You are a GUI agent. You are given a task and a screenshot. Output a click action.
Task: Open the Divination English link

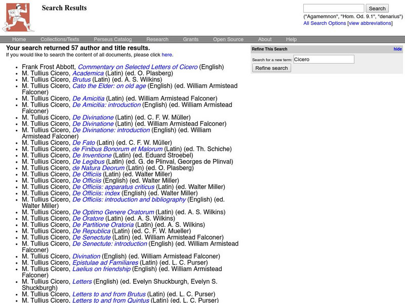click(x=86, y=257)
